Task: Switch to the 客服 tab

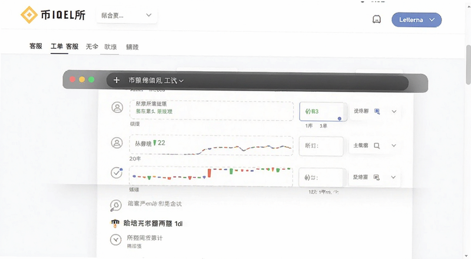Action: 36,47
